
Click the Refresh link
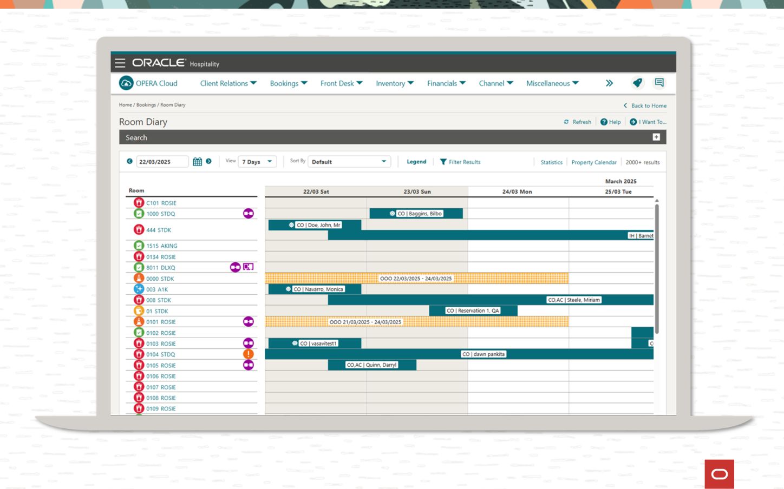click(578, 122)
